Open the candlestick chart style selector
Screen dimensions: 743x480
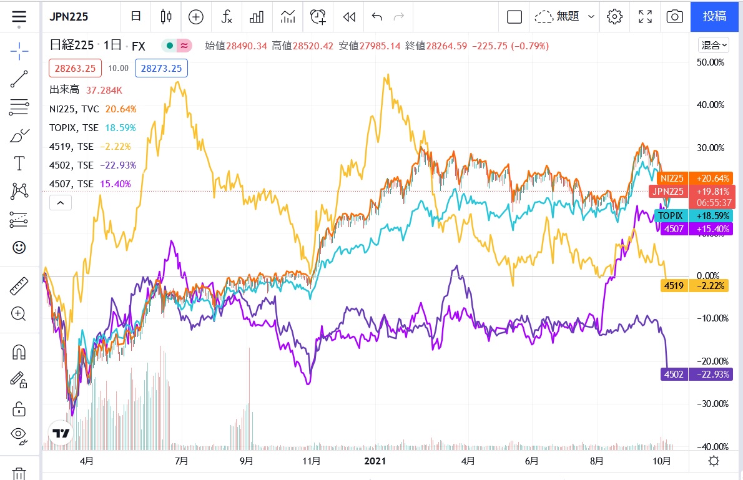click(165, 17)
